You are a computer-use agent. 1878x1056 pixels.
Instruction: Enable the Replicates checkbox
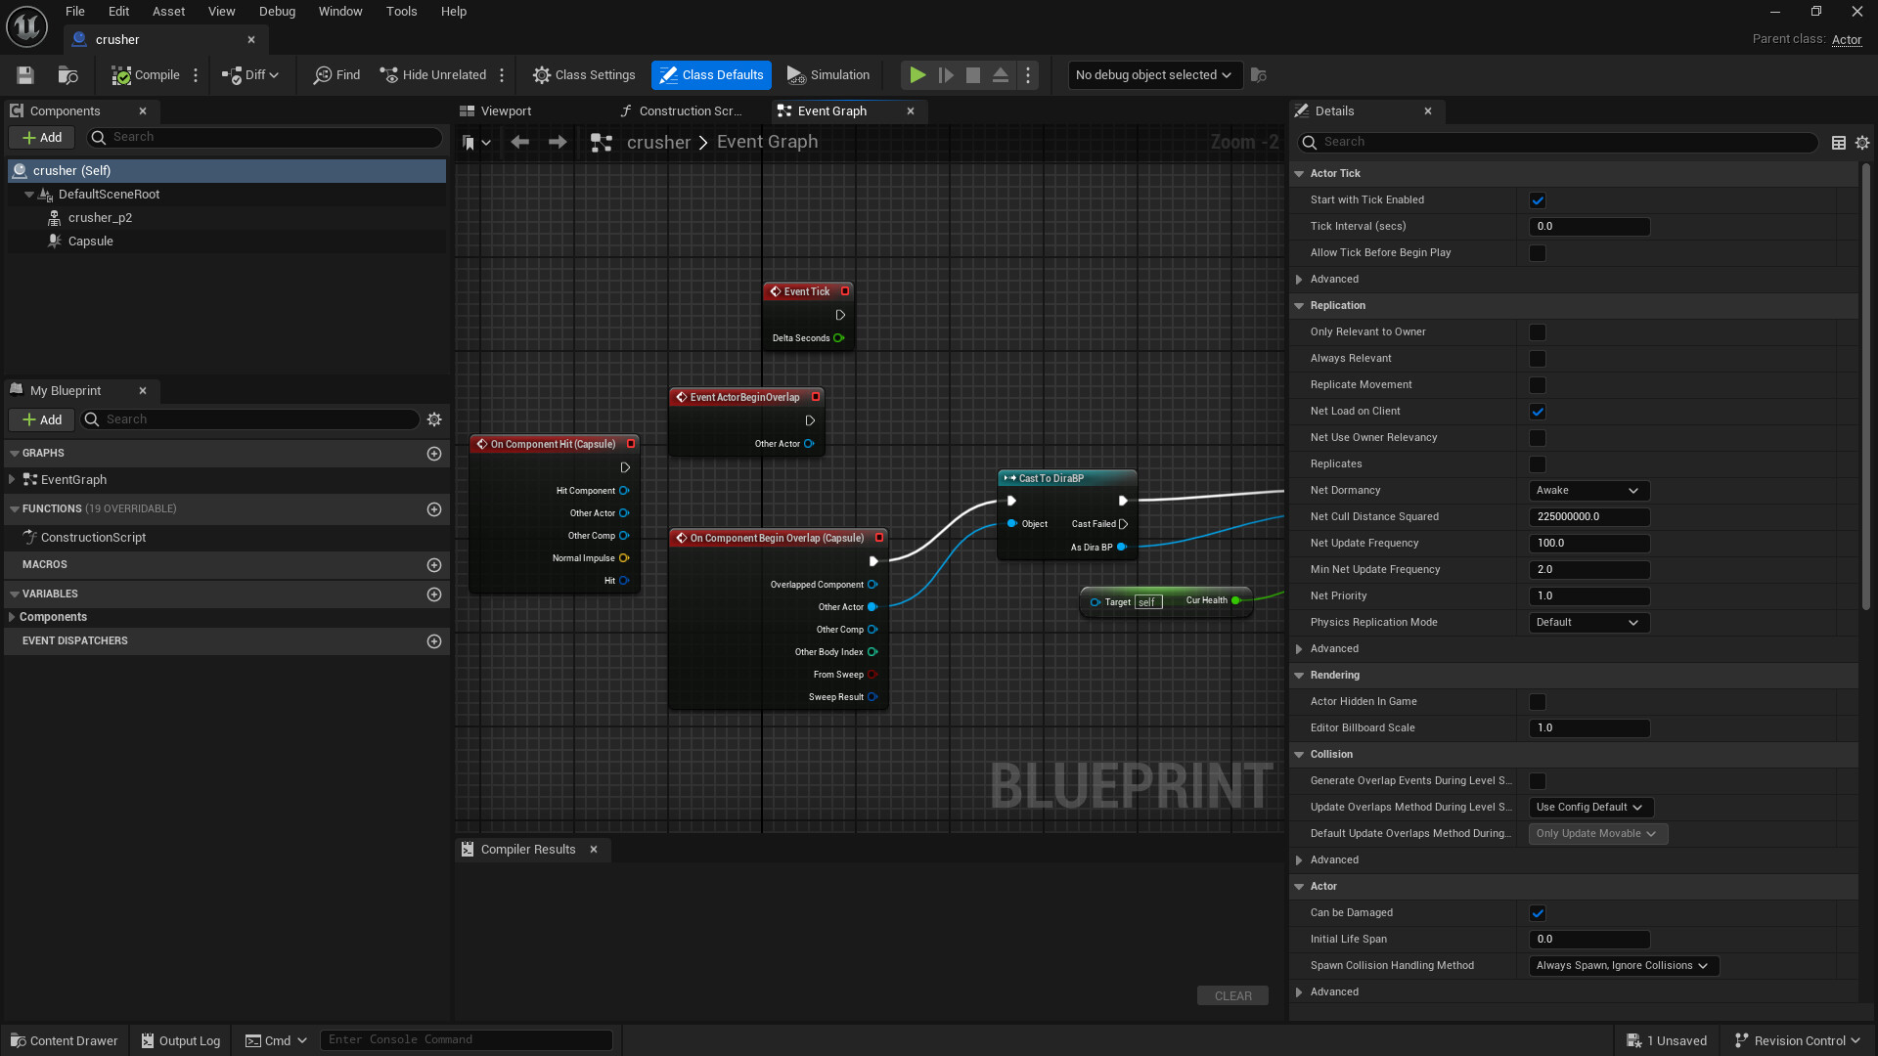pyautogui.click(x=1538, y=464)
